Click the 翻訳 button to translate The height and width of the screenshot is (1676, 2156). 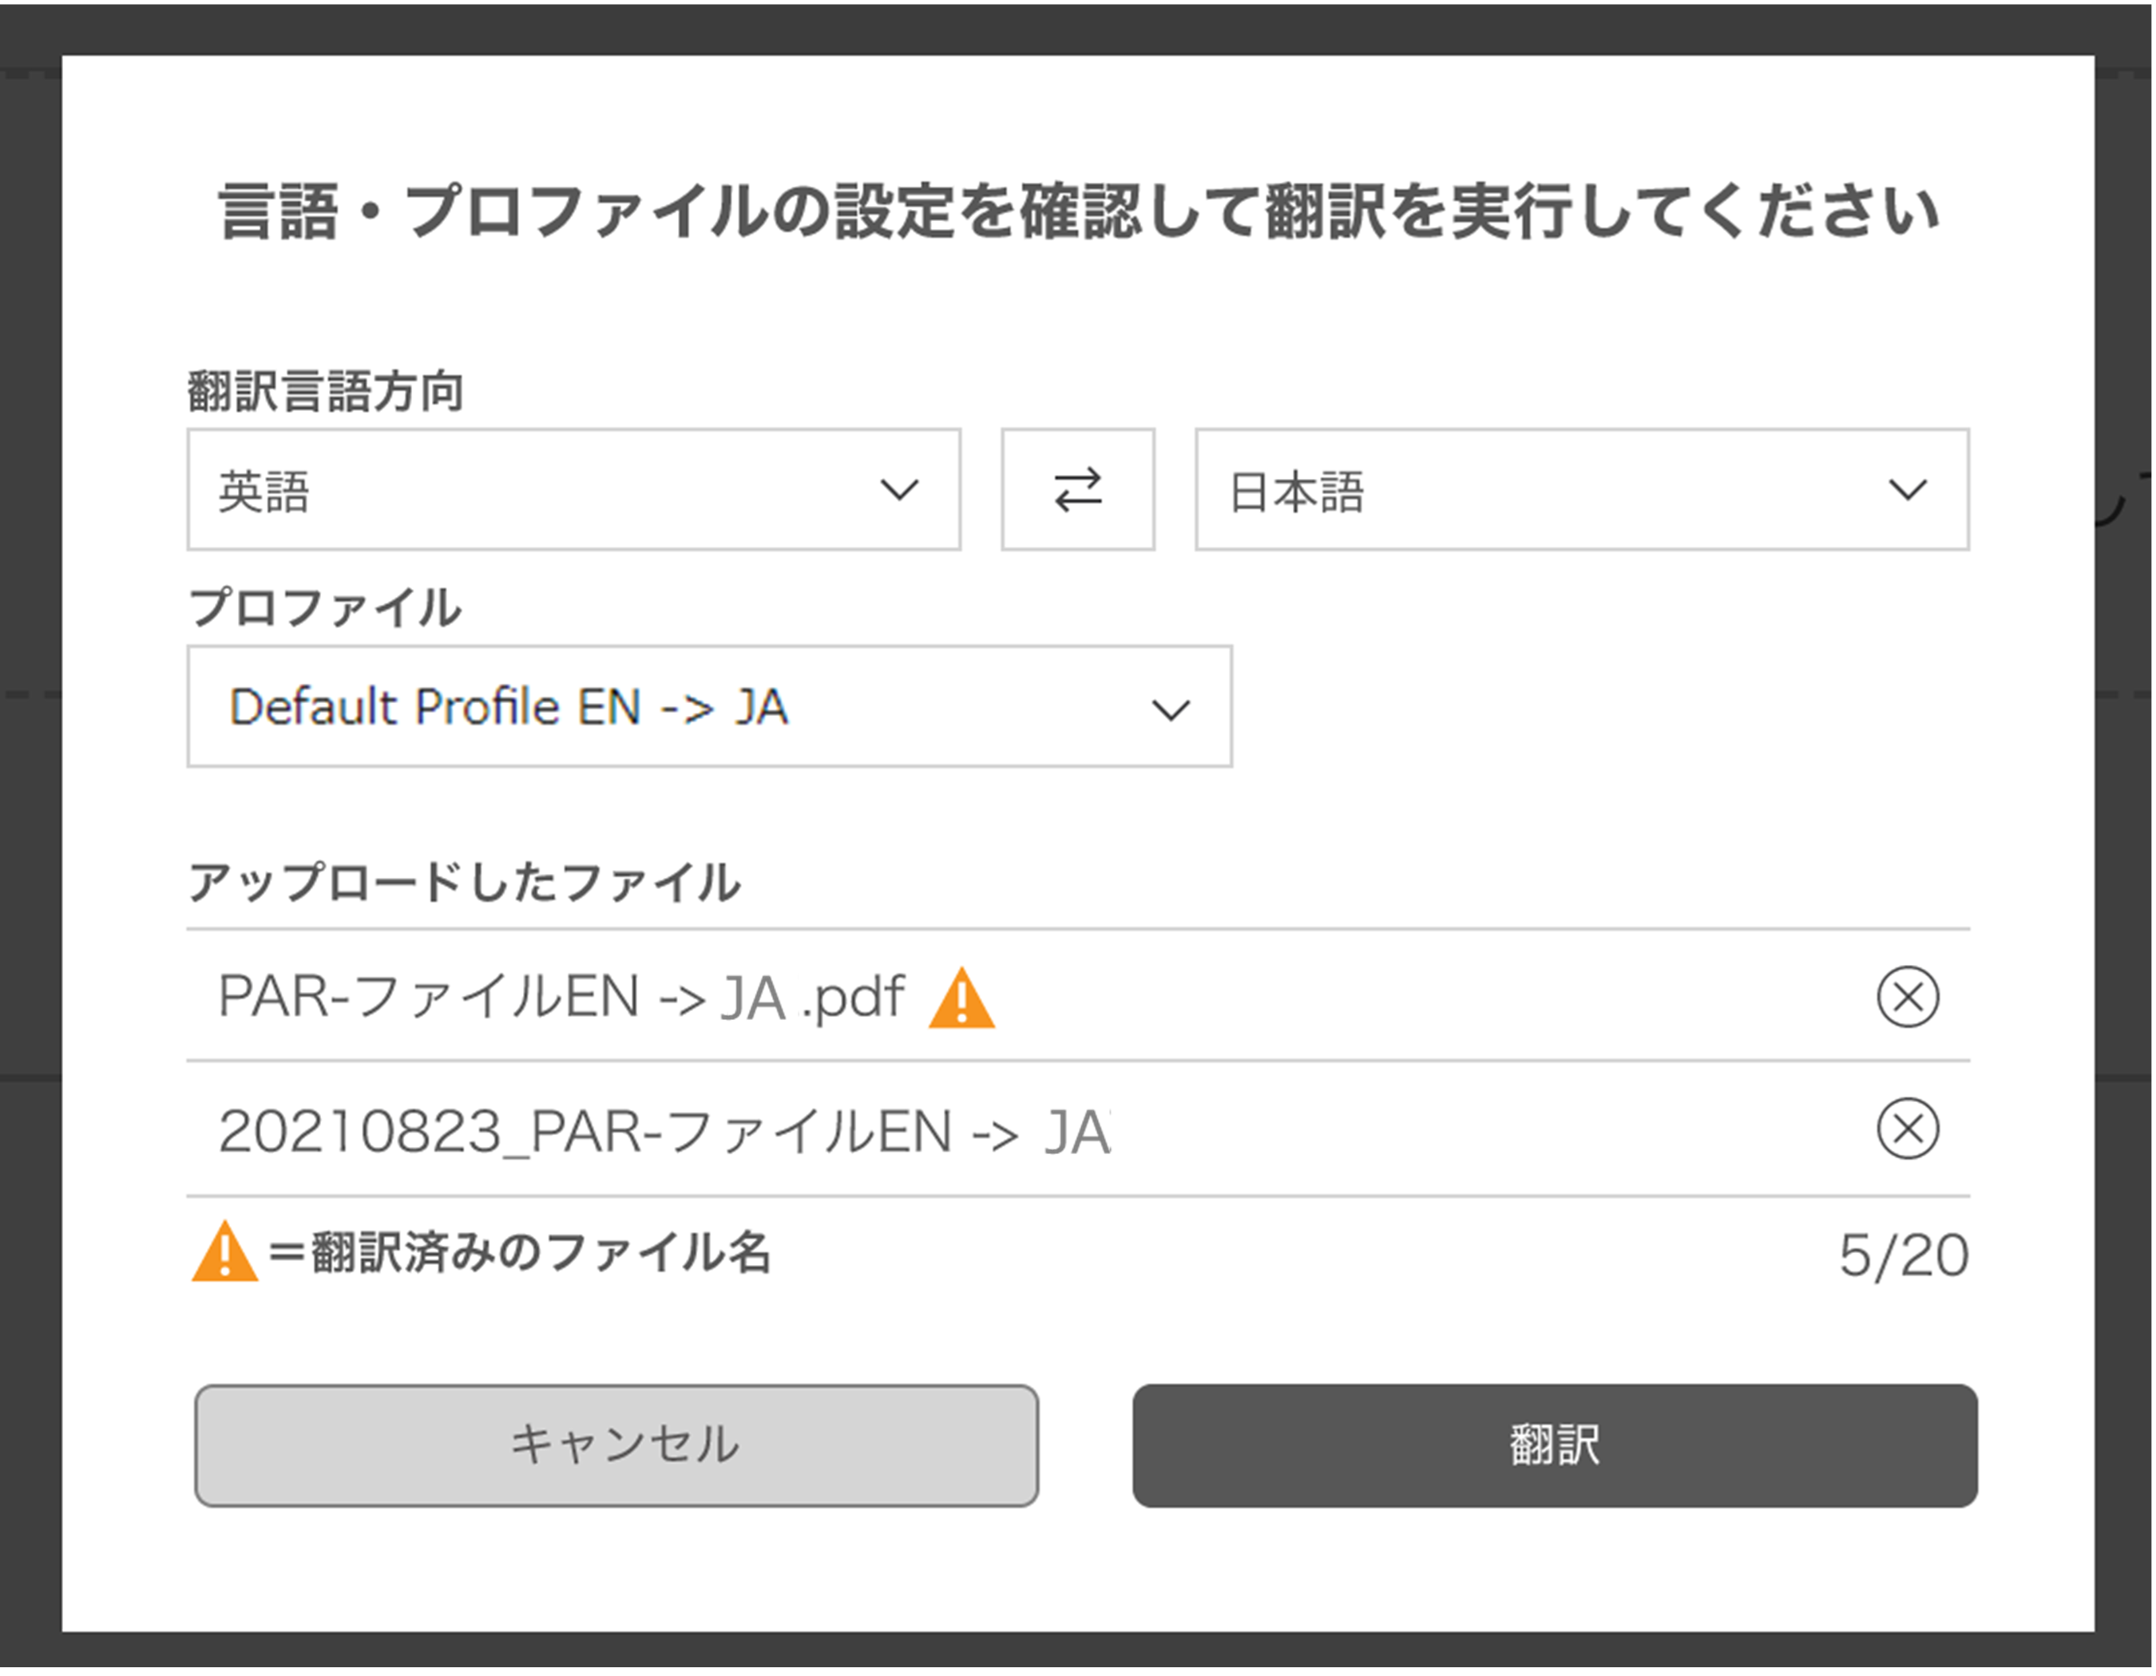1555,1445
